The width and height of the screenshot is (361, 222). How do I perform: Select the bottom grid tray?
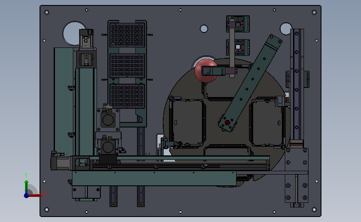[x=127, y=96]
